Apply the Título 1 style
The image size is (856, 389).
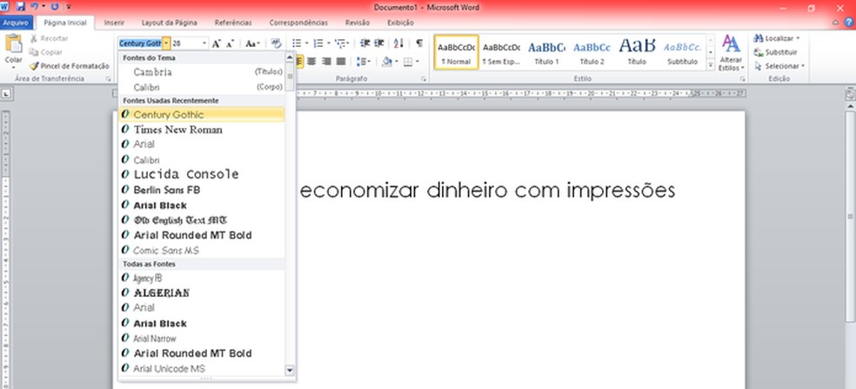[x=546, y=52]
